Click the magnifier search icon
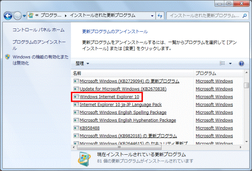Viewport: 252px width, 171px height. click(x=245, y=16)
